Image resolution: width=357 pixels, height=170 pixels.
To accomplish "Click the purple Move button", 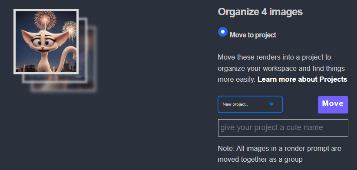I will click(333, 105).
